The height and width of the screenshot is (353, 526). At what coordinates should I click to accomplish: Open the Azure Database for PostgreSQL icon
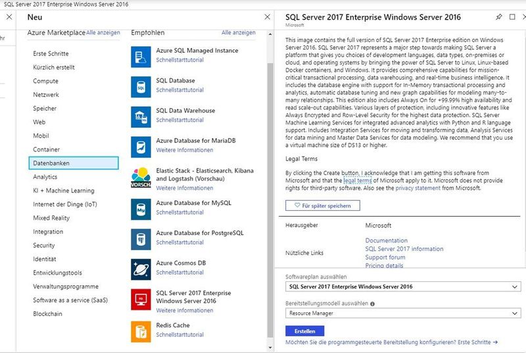pos(141,240)
